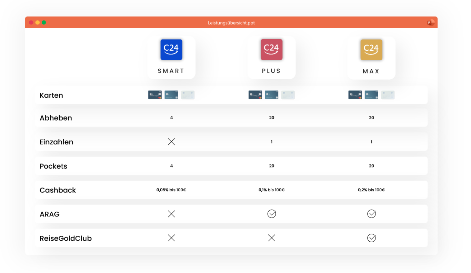Click Einzahlen value 1 for Max

(x=371, y=142)
